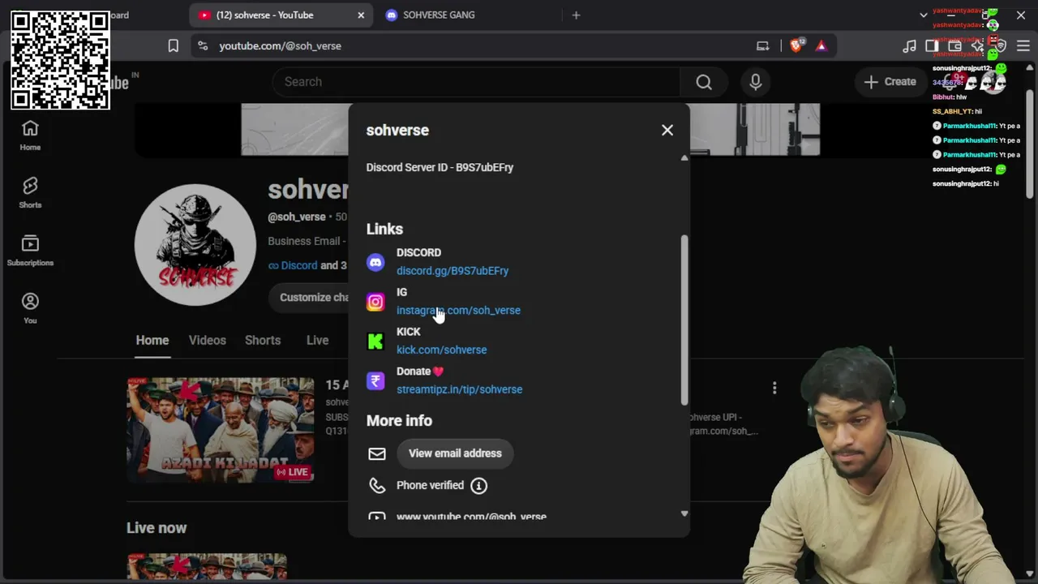Image resolution: width=1038 pixels, height=584 pixels.
Task: Open Shorts in the YouTube sidebar
Action: click(30, 193)
